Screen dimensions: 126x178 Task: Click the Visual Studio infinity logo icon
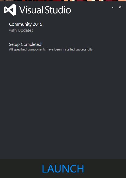click(x=10, y=10)
